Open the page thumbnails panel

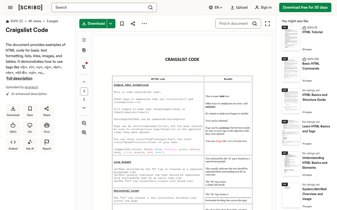click(x=84, y=50)
